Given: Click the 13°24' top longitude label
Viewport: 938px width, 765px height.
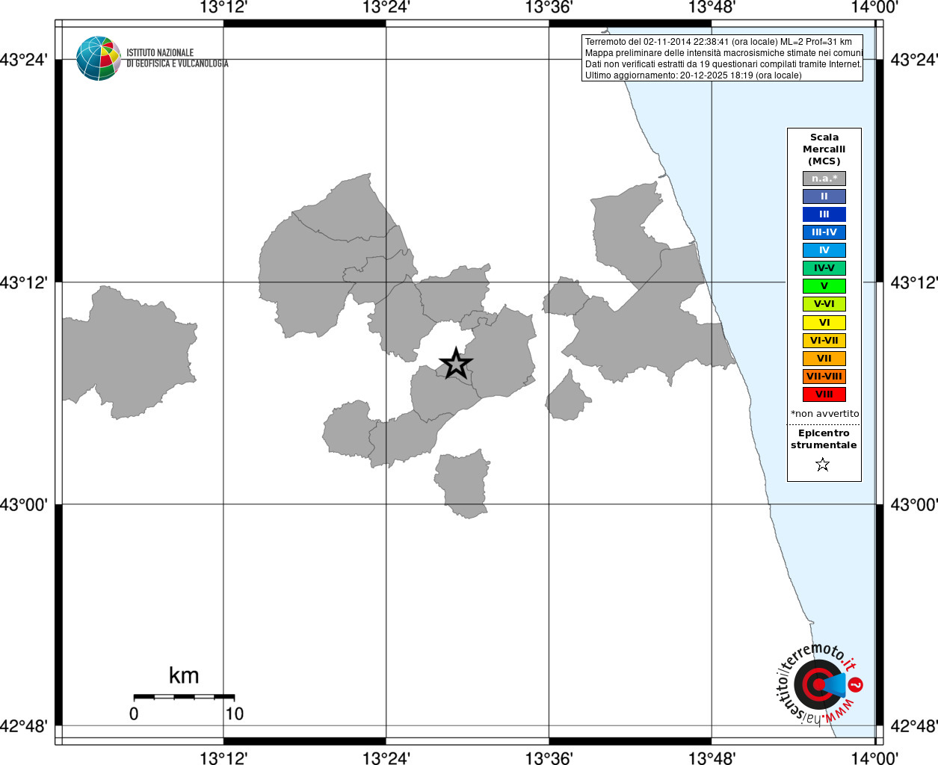Looking at the screenshot, I should click(386, 8).
